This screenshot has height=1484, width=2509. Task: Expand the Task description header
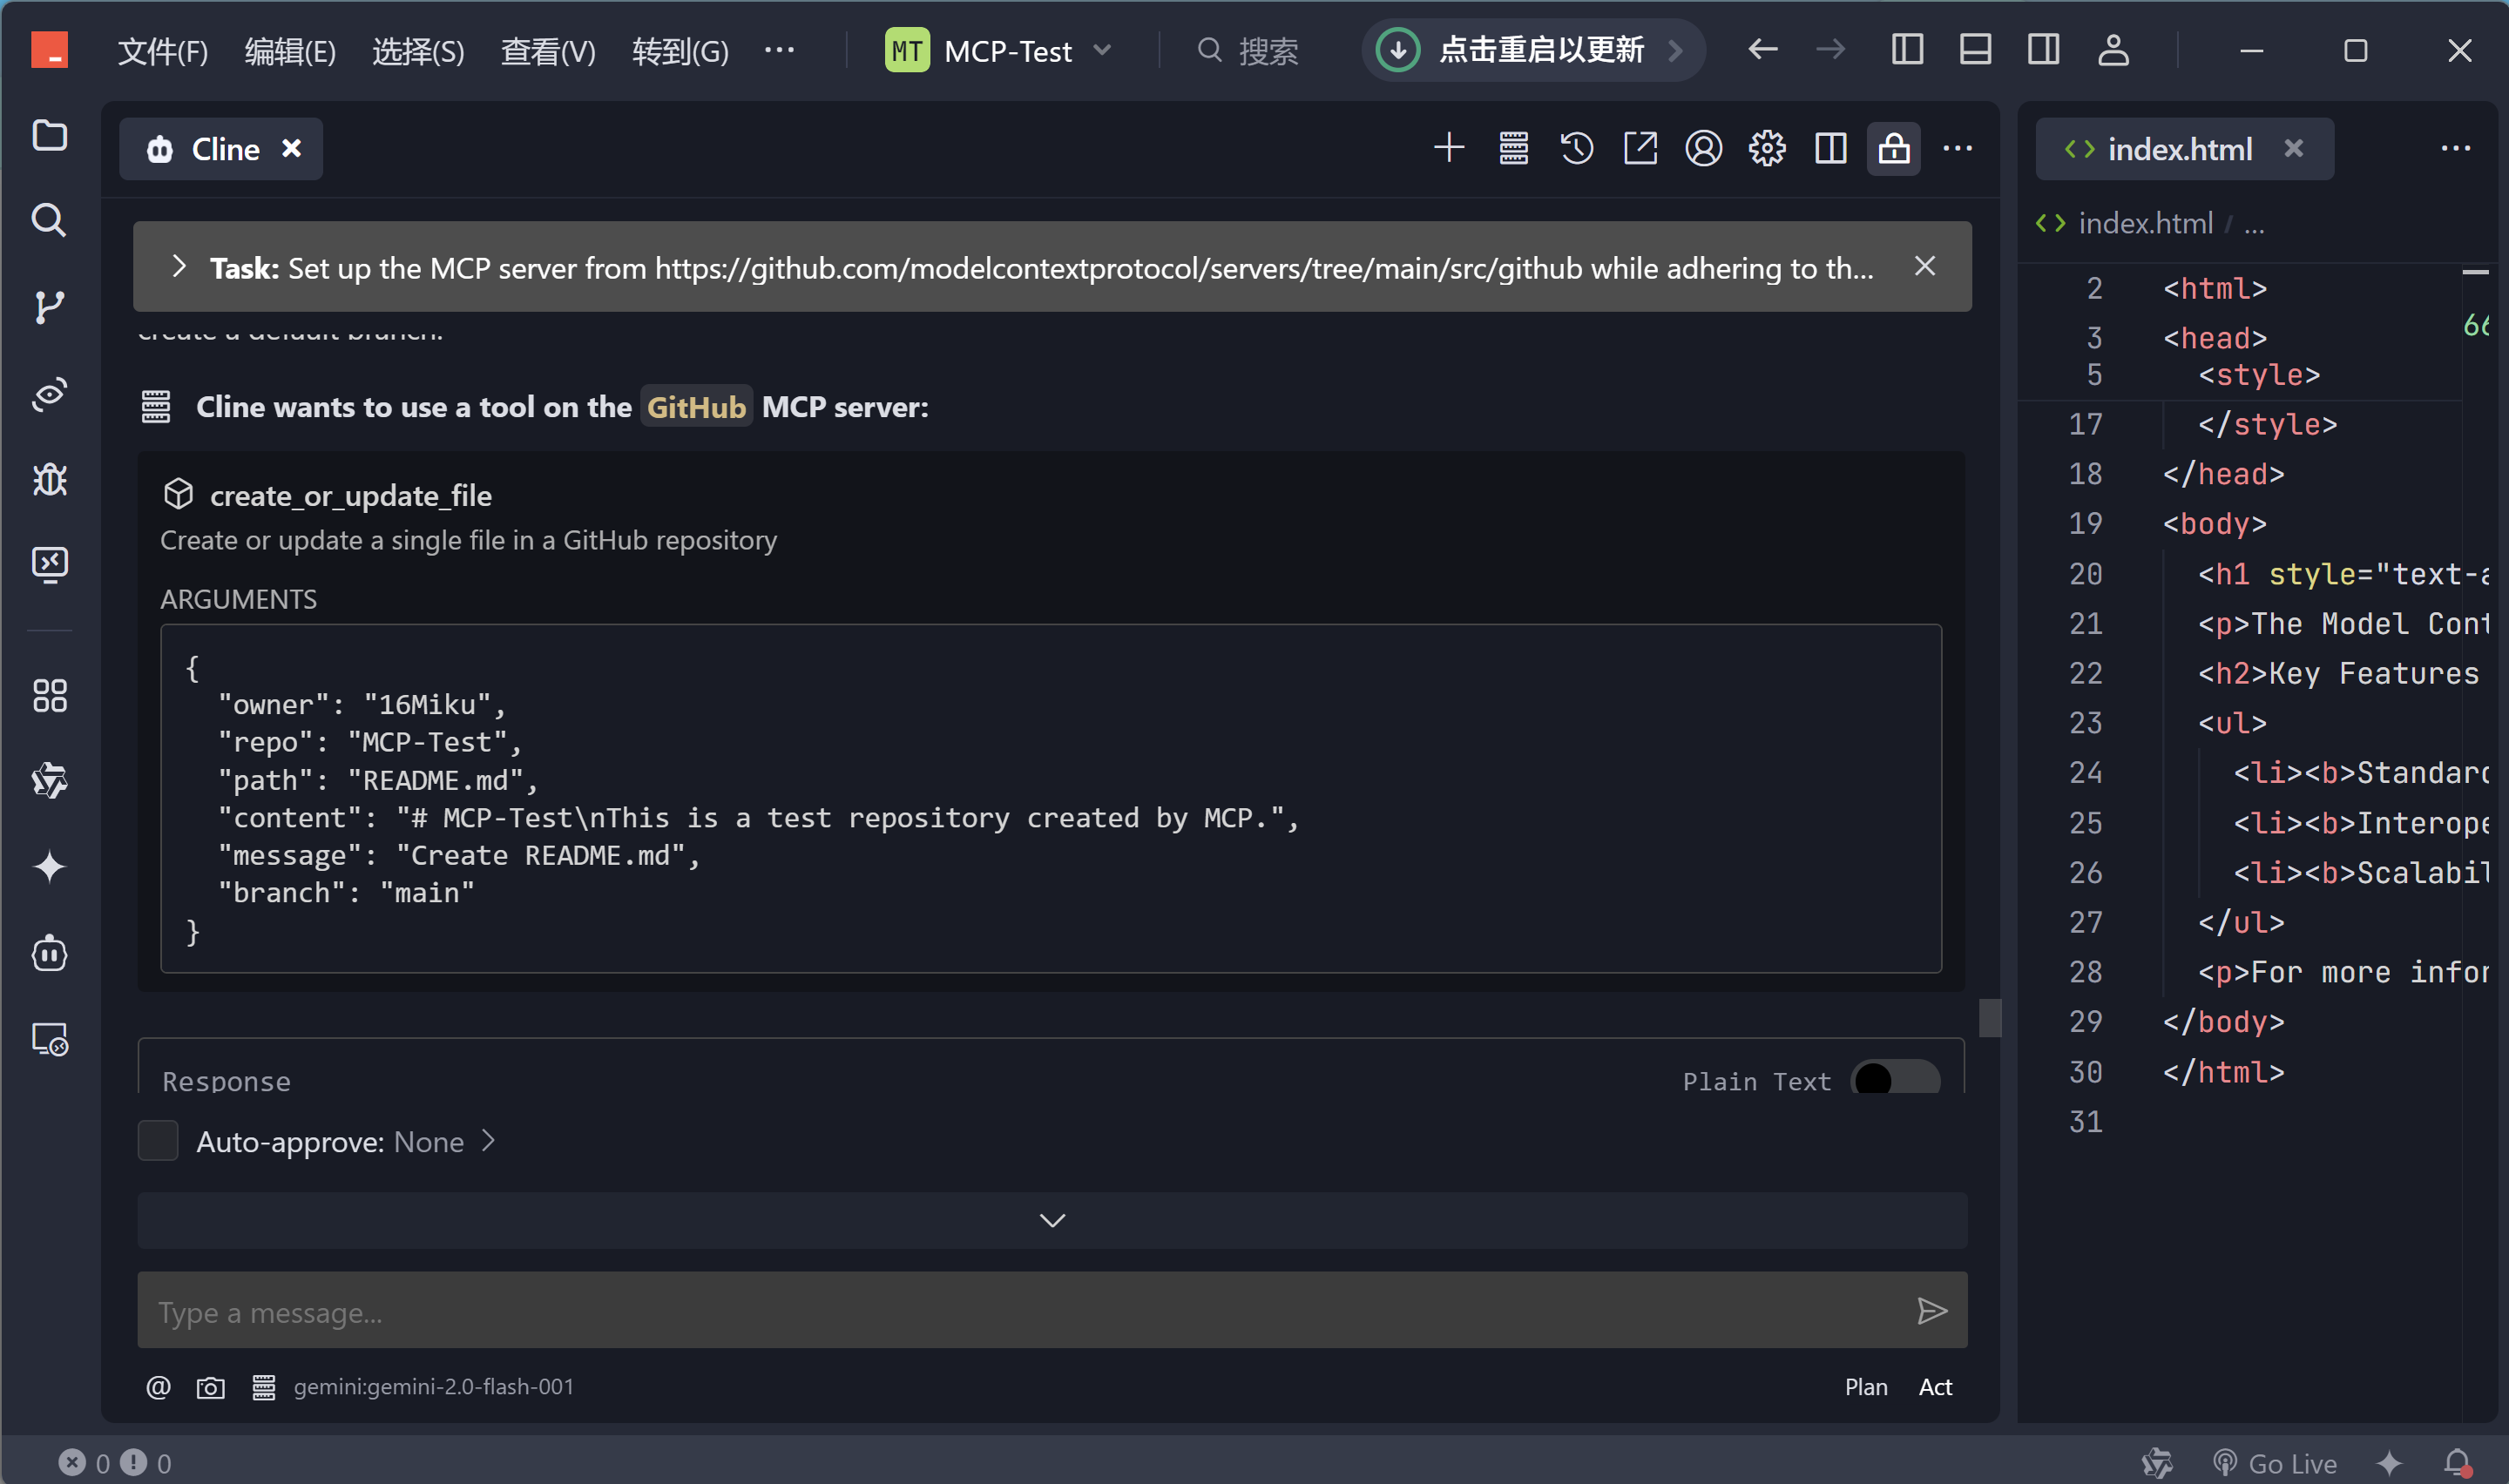[179, 267]
